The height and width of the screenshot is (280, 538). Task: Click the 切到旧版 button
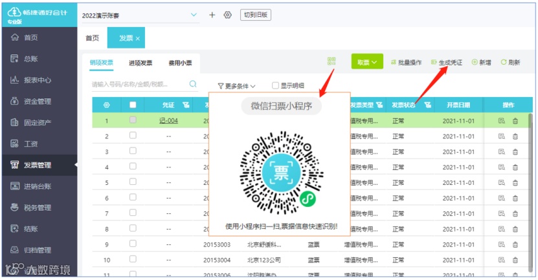click(x=256, y=15)
